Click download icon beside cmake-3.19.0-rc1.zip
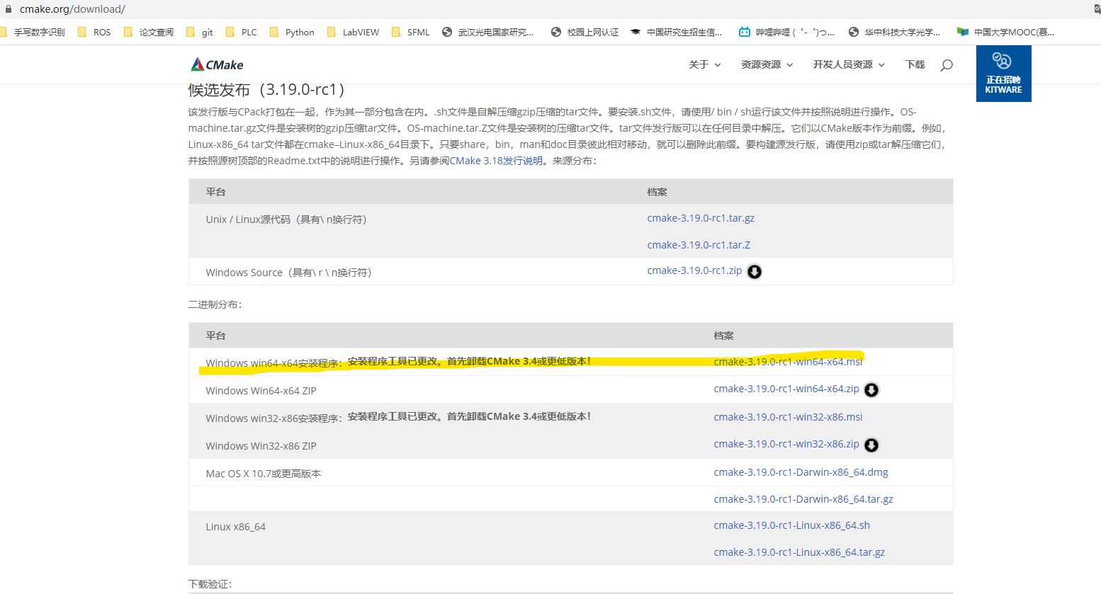Screen dimensions: 1101x594 click(755, 272)
